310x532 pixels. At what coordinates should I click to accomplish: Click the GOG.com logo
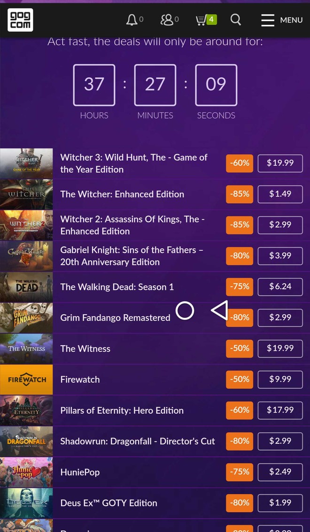point(20,20)
